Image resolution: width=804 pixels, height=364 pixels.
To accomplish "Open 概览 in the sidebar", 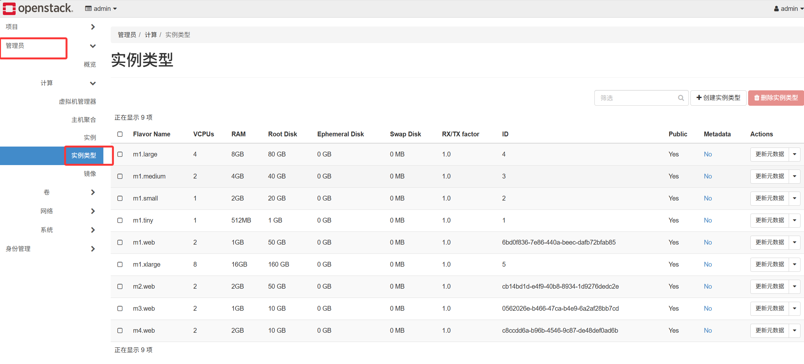I will pyautogui.click(x=90, y=64).
